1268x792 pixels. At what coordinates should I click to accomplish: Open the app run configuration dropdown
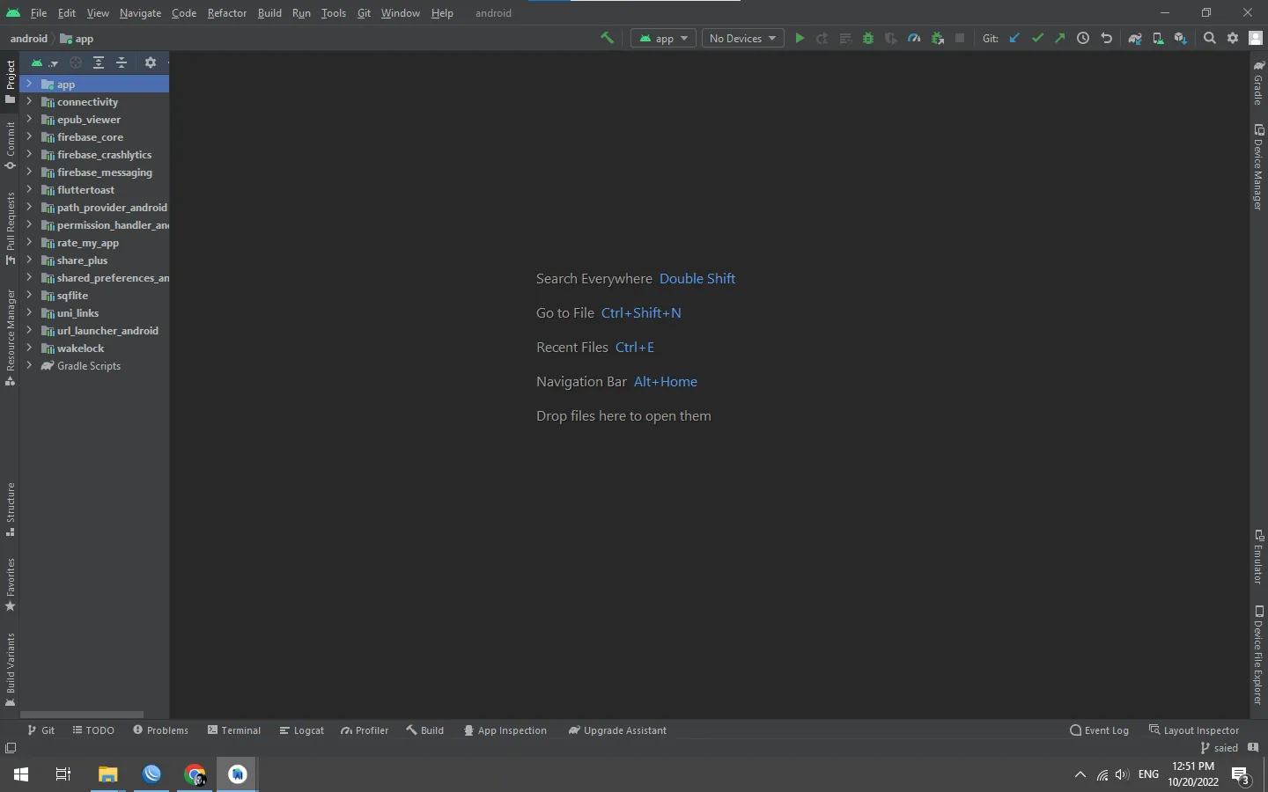664,38
